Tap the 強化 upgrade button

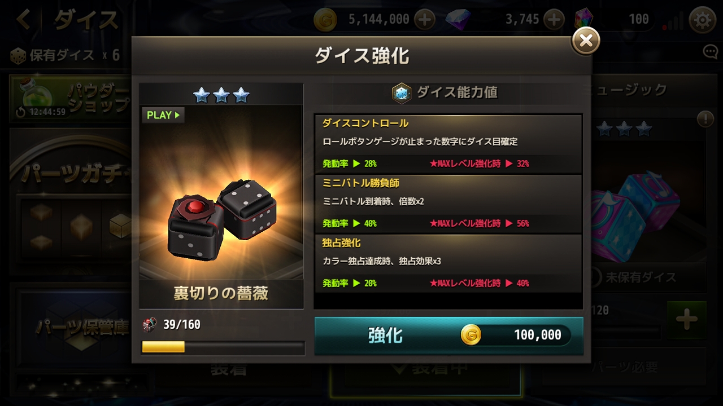pyautogui.click(x=449, y=336)
